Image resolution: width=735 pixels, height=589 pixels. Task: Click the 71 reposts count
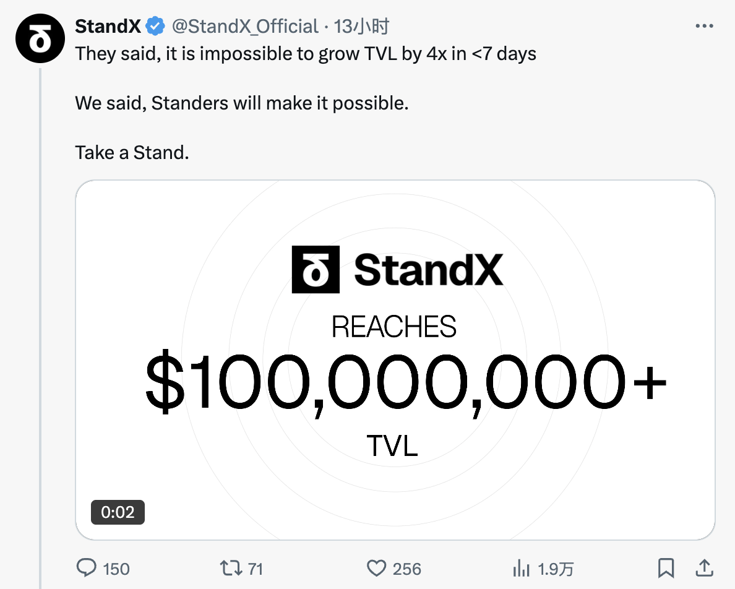[x=255, y=569]
